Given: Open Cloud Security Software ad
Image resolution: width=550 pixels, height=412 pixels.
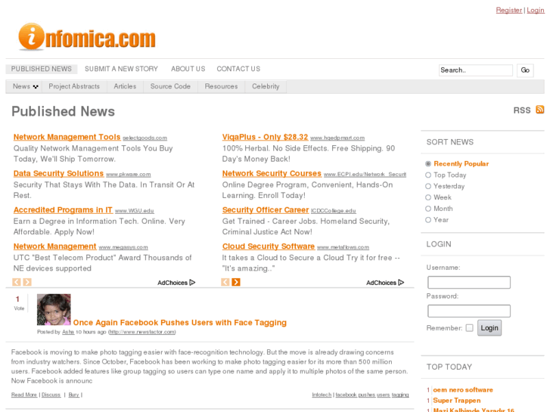Looking at the screenshot, I should (269, 246).
